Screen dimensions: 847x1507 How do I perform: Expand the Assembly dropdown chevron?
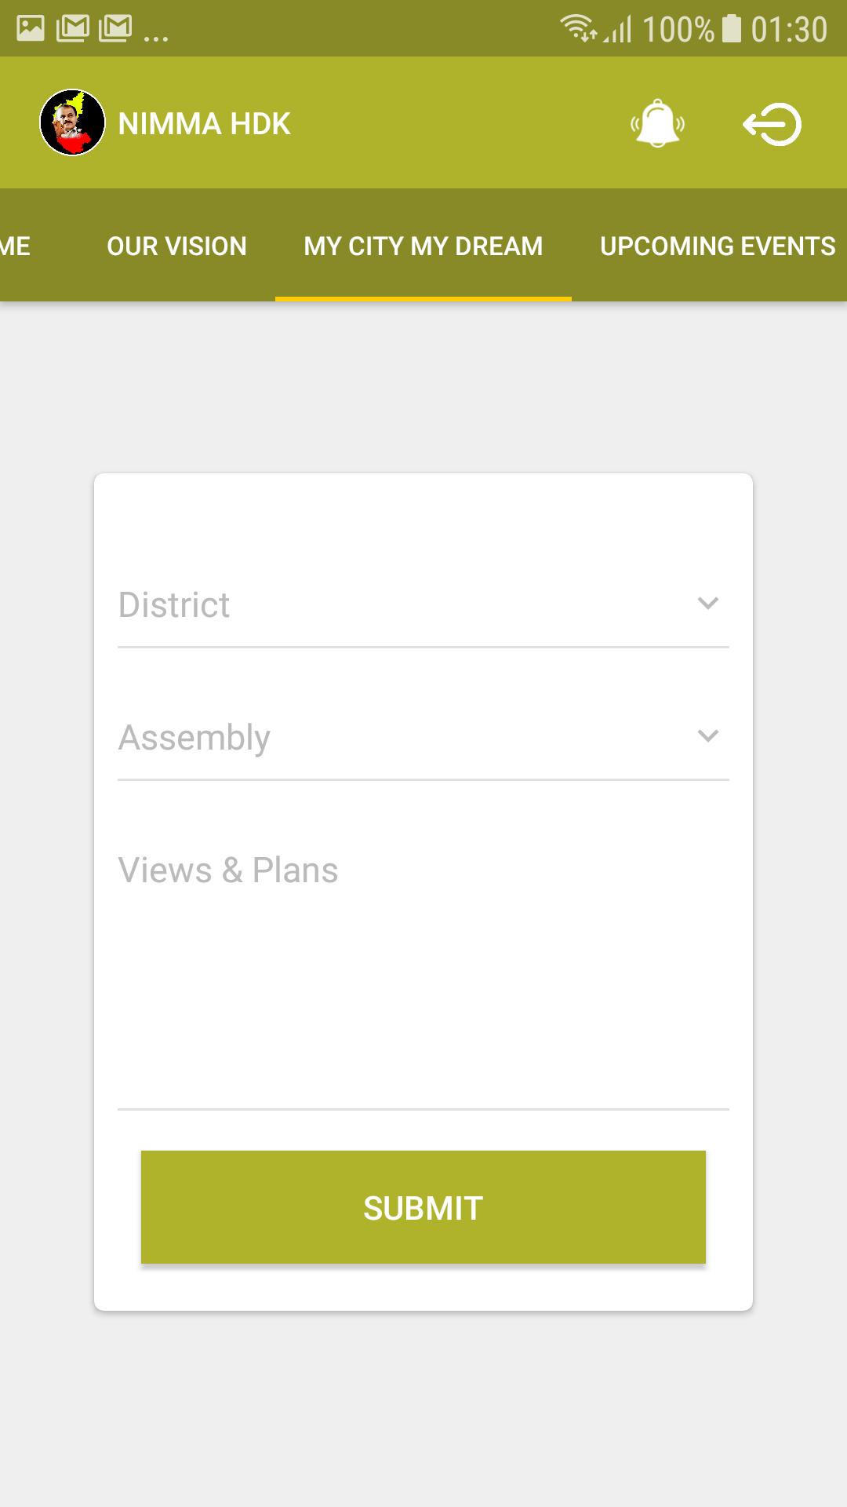[x=707, y=735]
